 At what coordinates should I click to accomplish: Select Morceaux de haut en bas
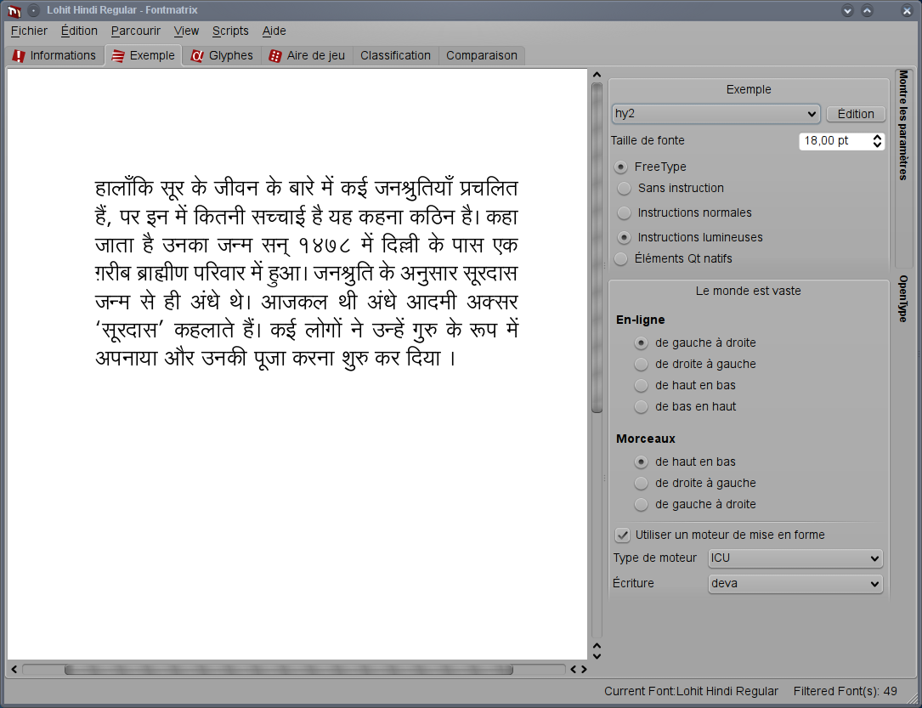685,462
